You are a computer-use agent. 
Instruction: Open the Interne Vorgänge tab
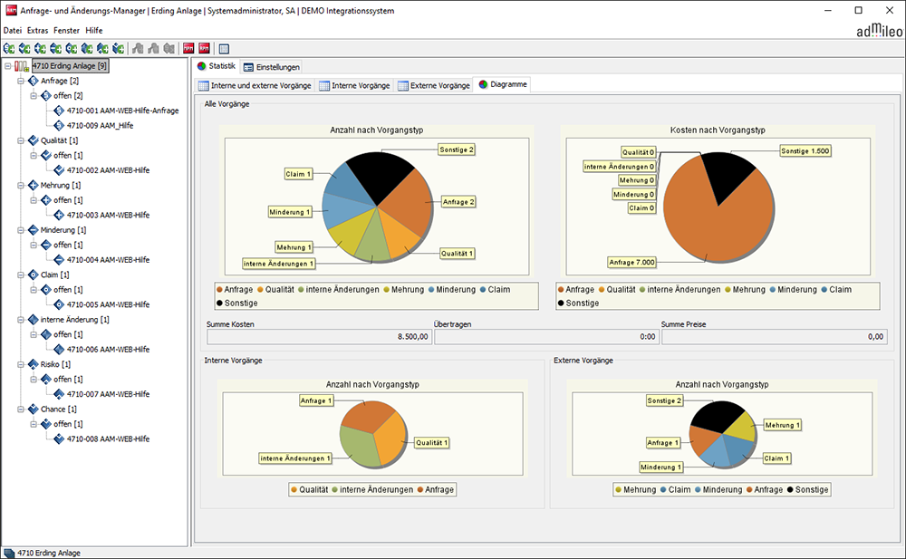pyautogui.click(x=354, y=85)
